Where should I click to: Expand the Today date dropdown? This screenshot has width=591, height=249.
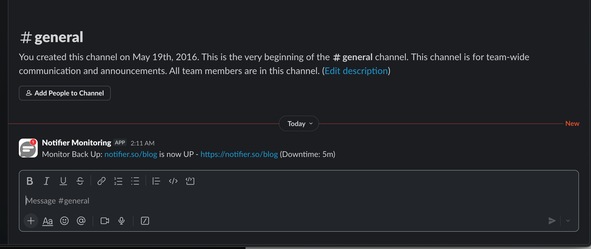pyautogui.click(x=299, y=123)
